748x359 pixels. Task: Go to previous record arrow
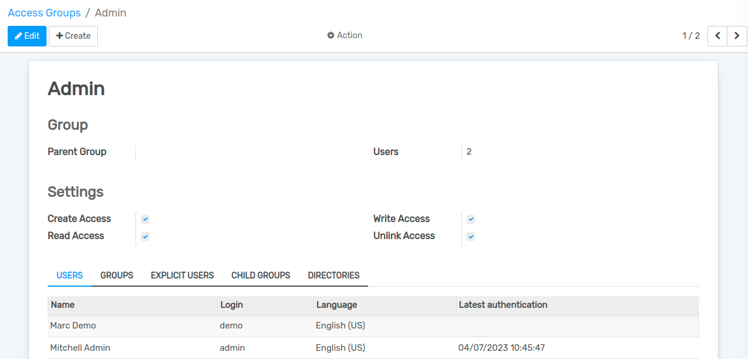[x=717, y=36]
